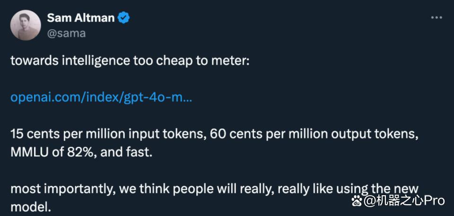Open the @sama handle
The image size is (454, 216).
pyautogui.click(x=66, y=33)
